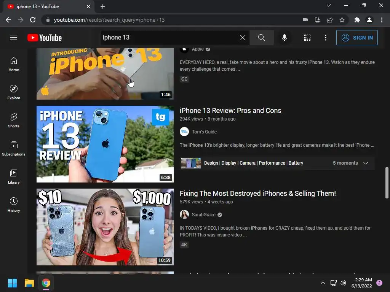Reload the page

coord(33,20)
